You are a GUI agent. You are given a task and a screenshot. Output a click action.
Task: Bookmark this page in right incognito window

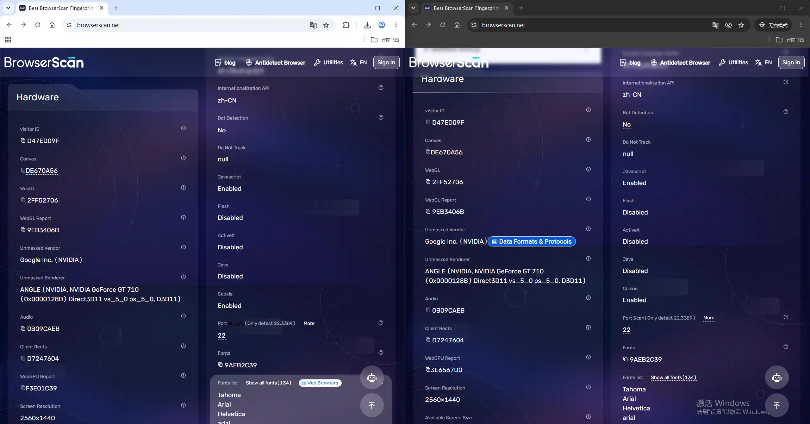(741, 25)
